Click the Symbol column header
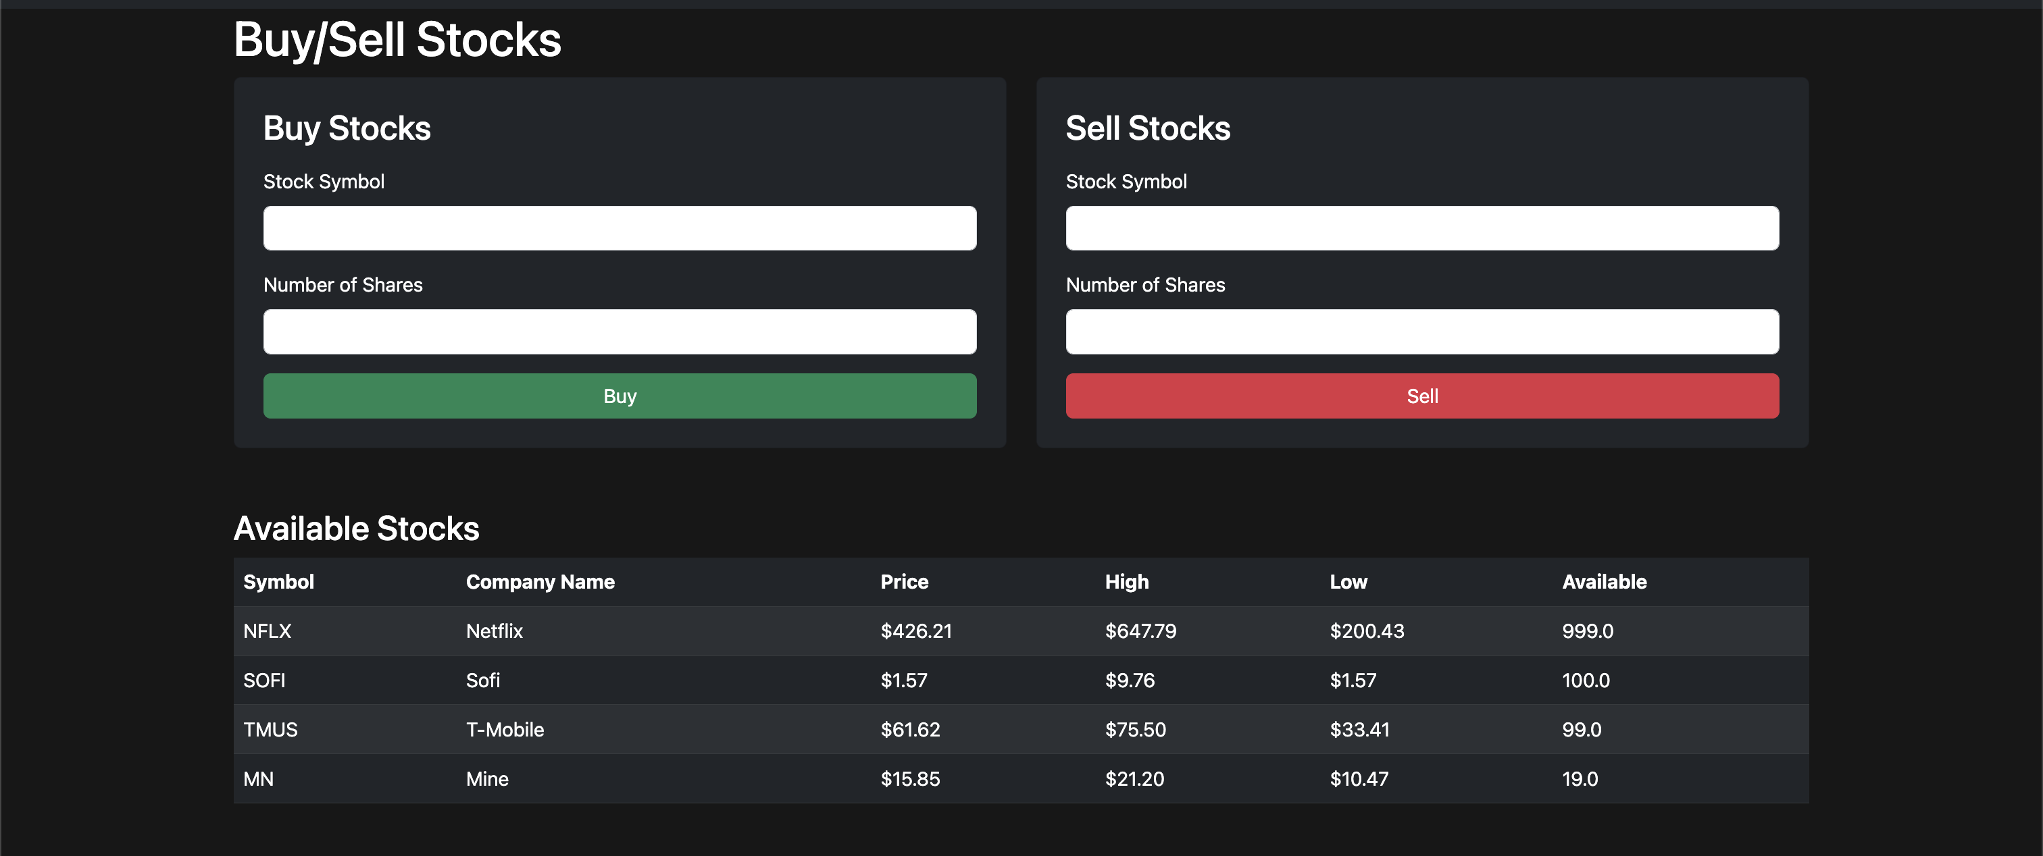The width and height of the screenshot is (2043, 856). (x=278, y=581)
